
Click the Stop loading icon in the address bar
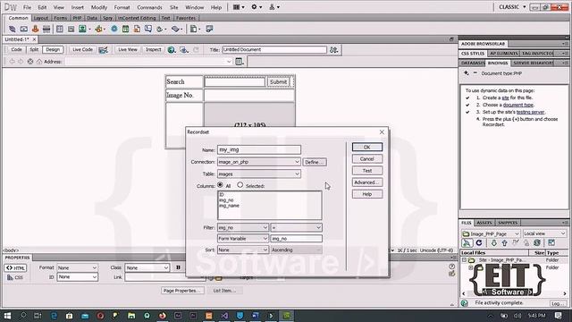(x=30, y=62)
